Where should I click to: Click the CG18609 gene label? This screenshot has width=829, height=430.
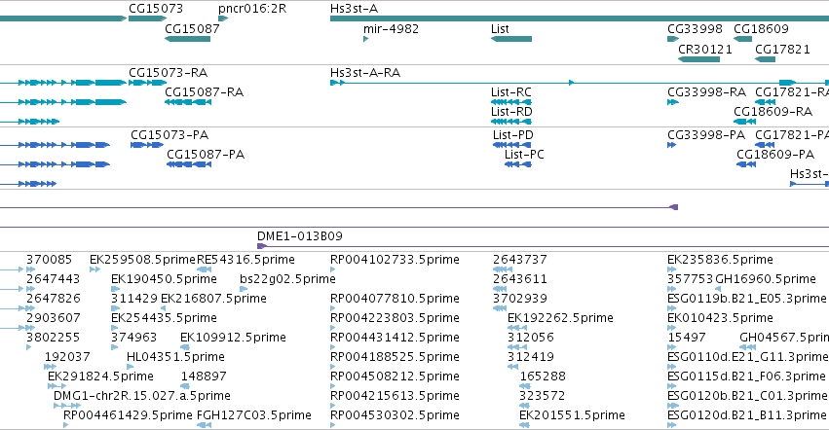coord(761,29)
